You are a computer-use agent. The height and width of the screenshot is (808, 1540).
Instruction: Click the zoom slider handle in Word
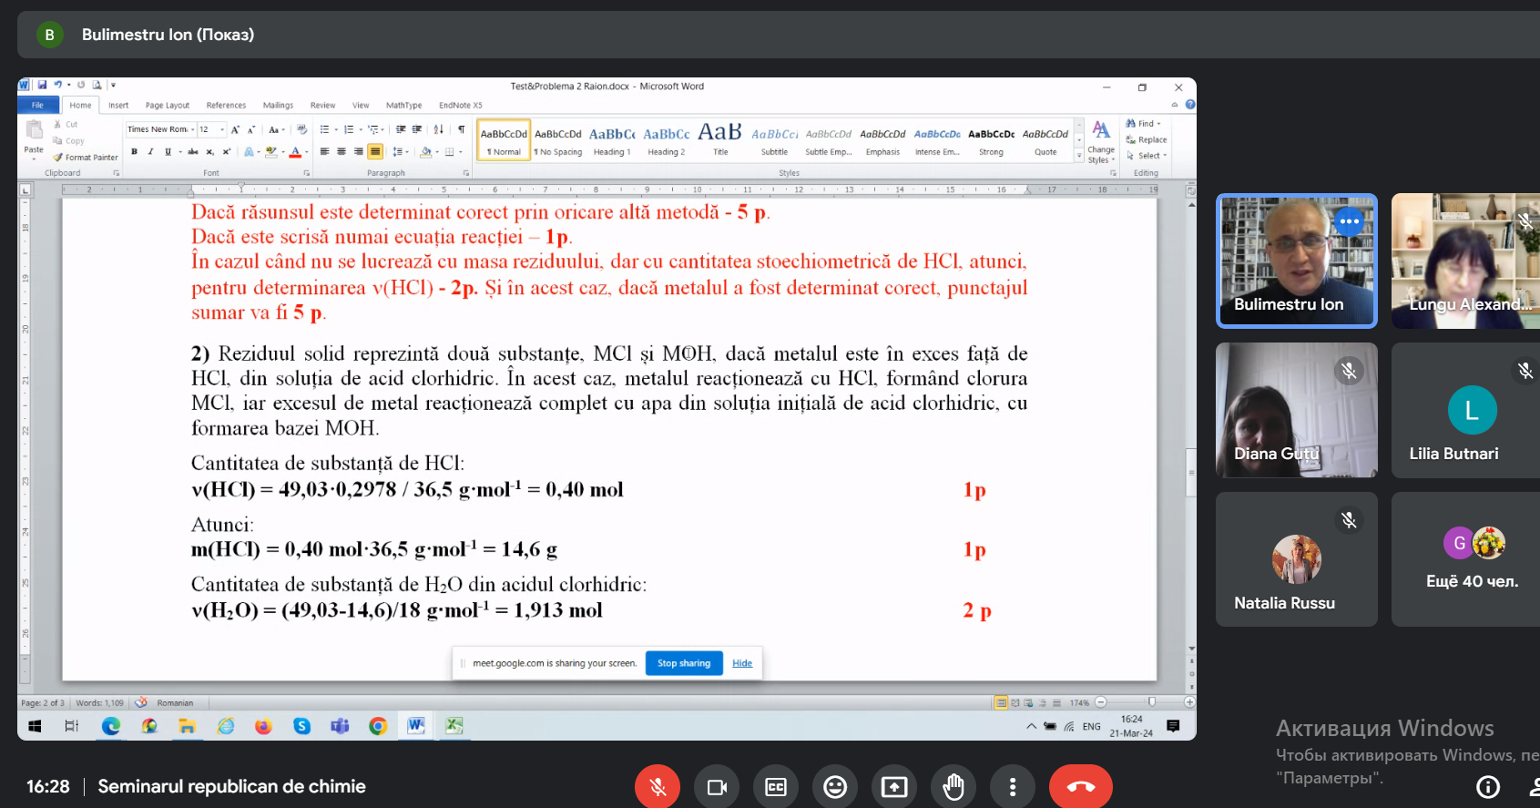(x=1152, y=702)
